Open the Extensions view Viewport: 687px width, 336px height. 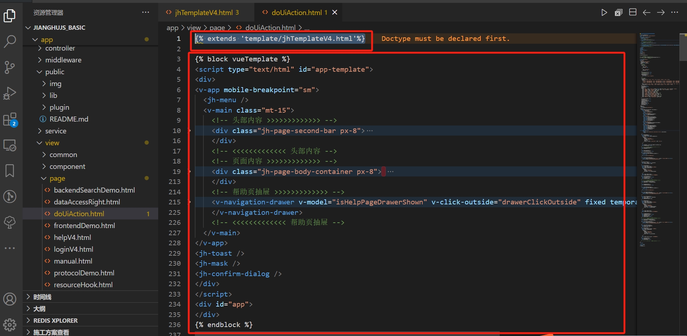pos(10,119)
